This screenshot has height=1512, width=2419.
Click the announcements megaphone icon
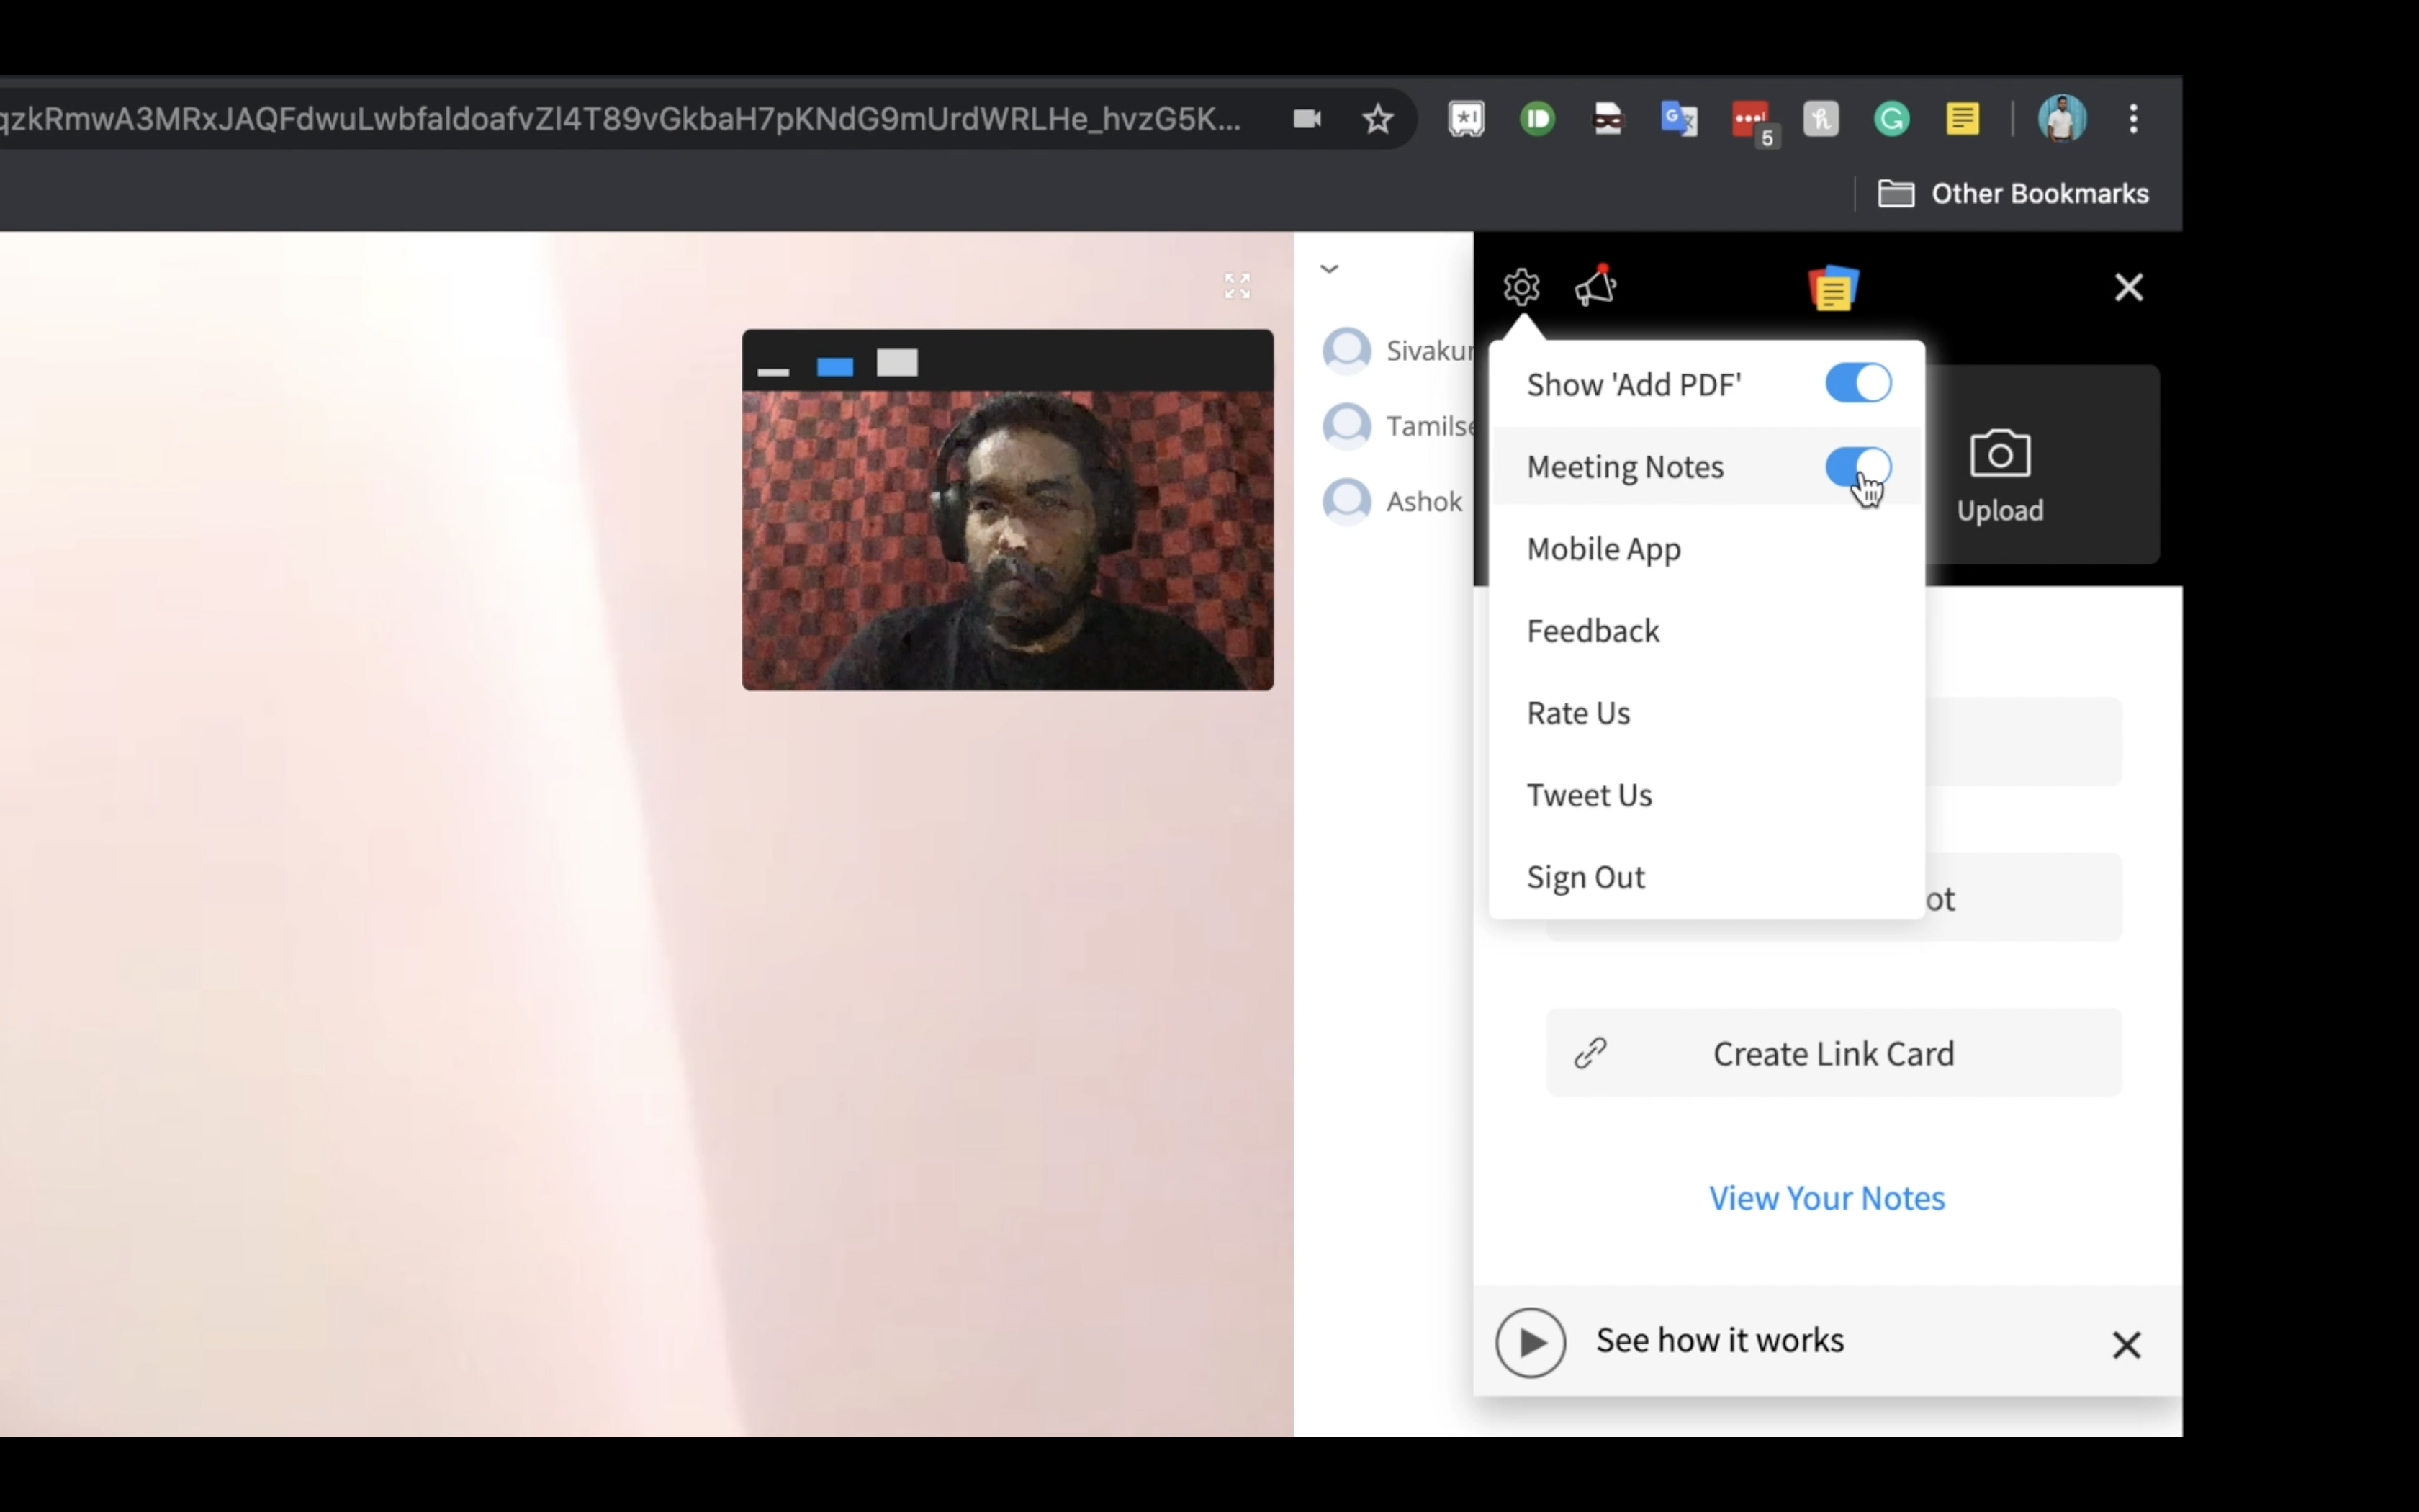pos(1595,287)
